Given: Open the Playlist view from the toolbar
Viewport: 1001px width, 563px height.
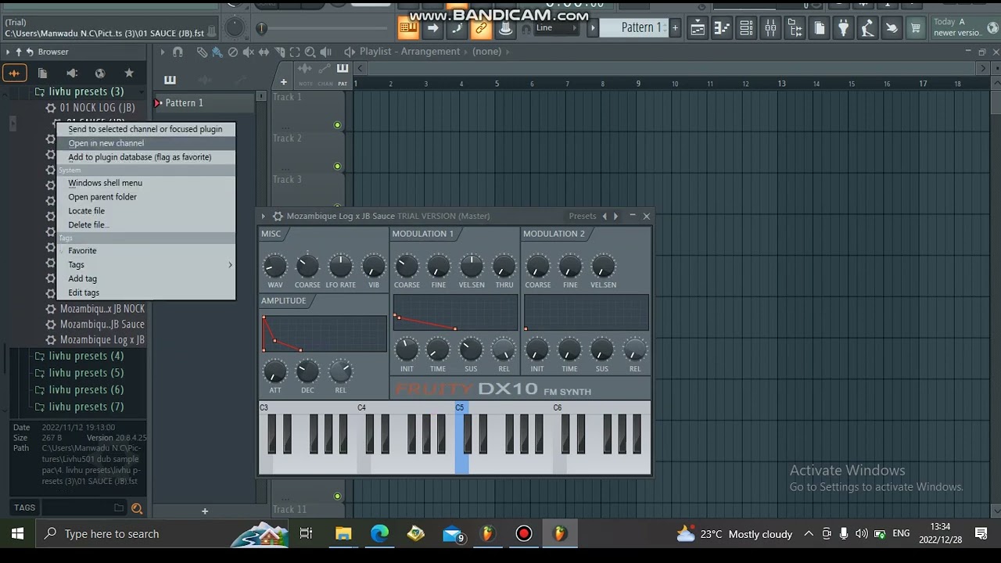Looking at the screenshot, I should coord(698,29).
